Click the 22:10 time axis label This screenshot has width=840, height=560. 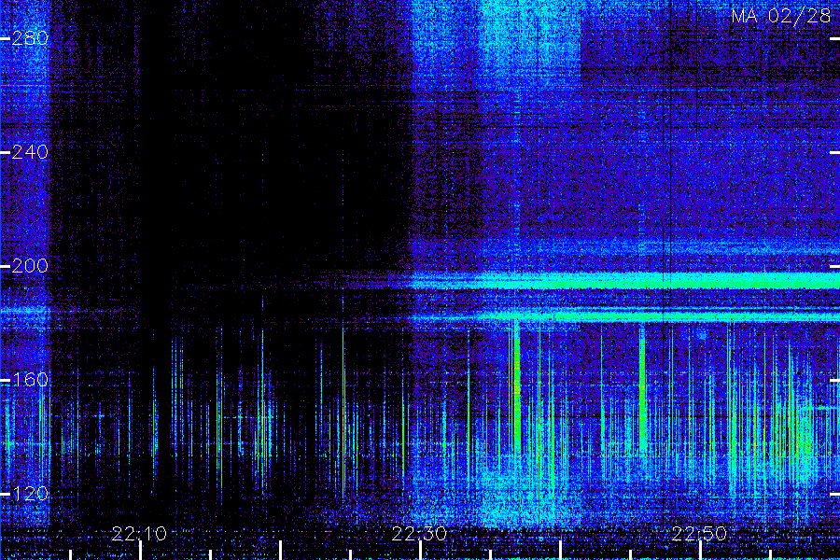tap(139, 534)
